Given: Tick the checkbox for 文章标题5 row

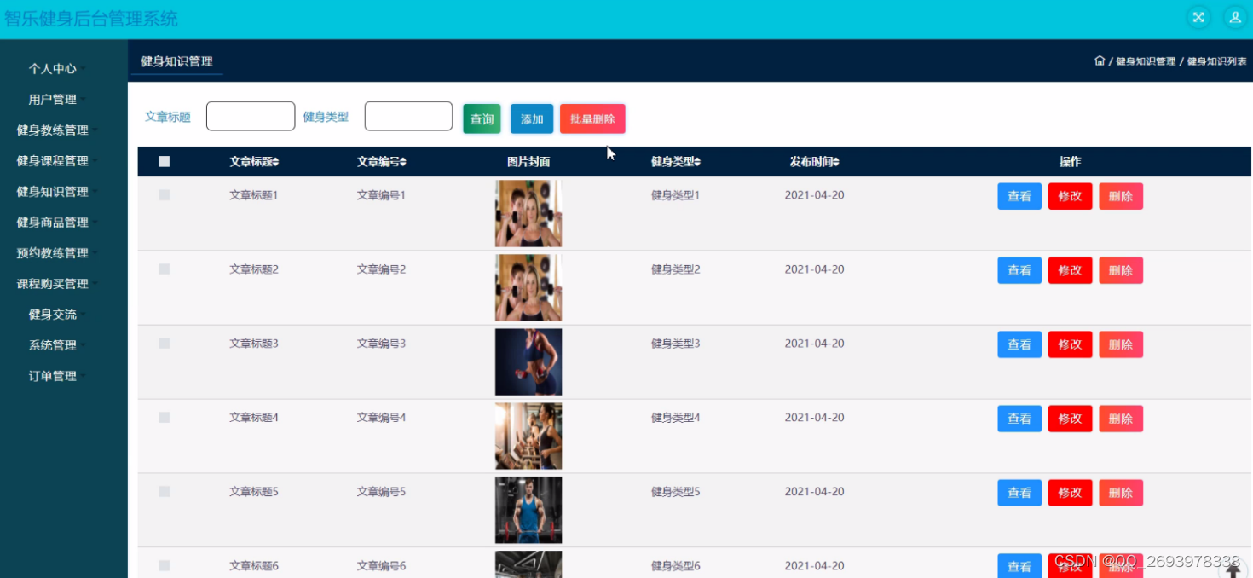Looking at the screenshot, I should [165, 492].
